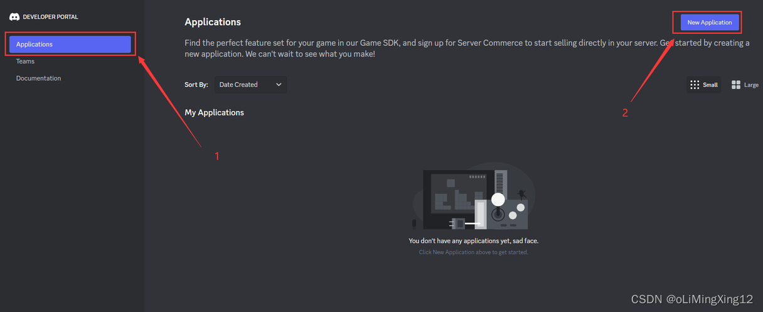Open Documentation from the sidebar

coord(39,78)
